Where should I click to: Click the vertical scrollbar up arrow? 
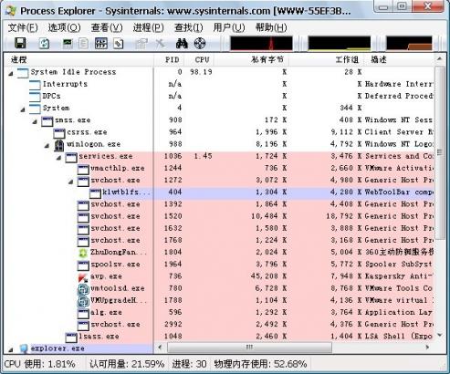(440, 58)
